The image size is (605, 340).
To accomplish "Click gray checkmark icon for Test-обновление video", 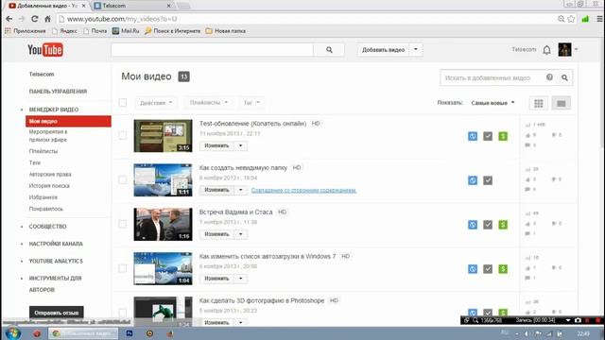I will click(x=488, y=136).
